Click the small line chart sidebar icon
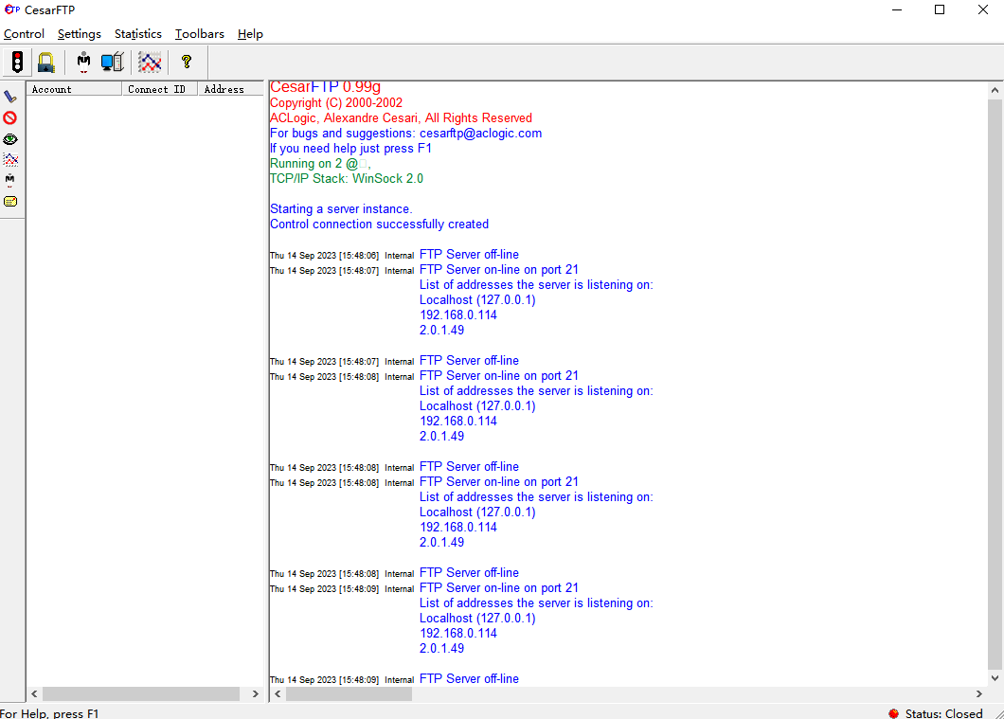This screenshot has height=719, width=1004. pyautogui.click(x=10, y=160)
